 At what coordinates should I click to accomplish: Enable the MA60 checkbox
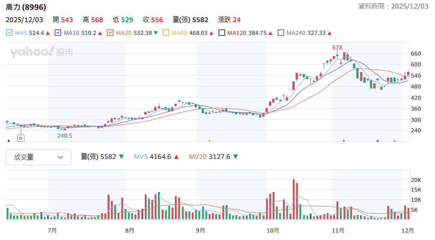pos(166,33)
